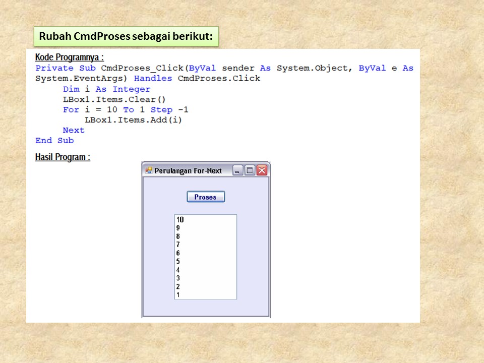
Task: Click the form icon in the Perulangan For-Next title bar
Action: pos(149,170)
